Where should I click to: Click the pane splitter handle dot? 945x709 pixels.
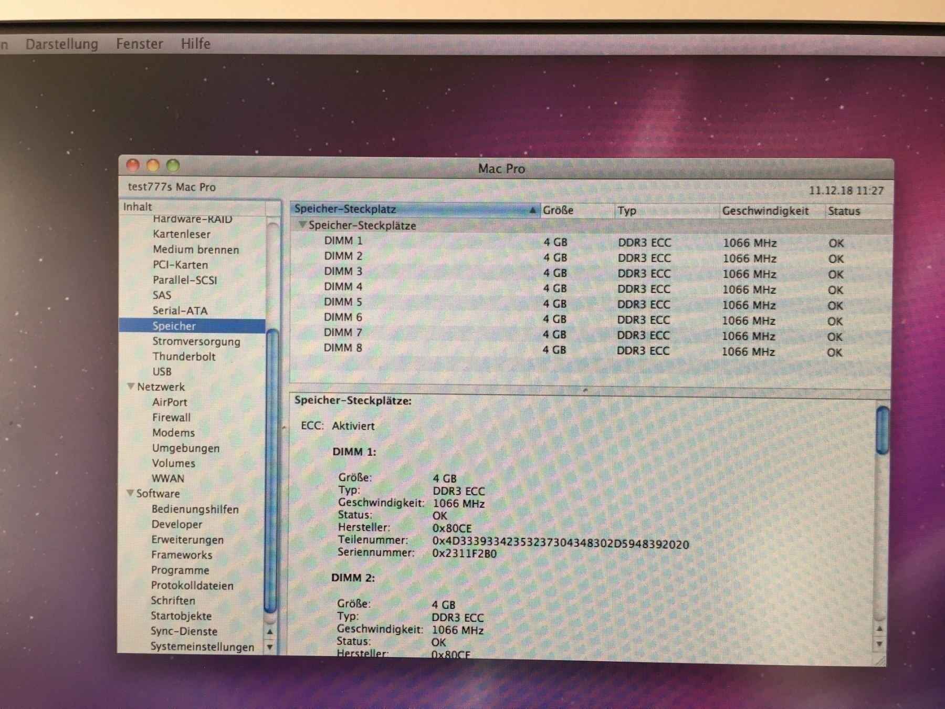pos(585,390)
